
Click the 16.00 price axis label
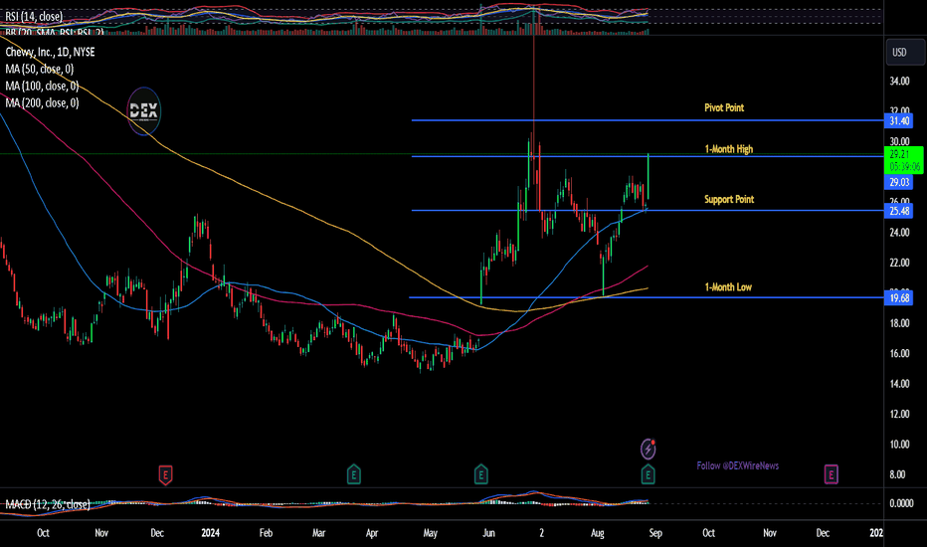click(899, 353)
